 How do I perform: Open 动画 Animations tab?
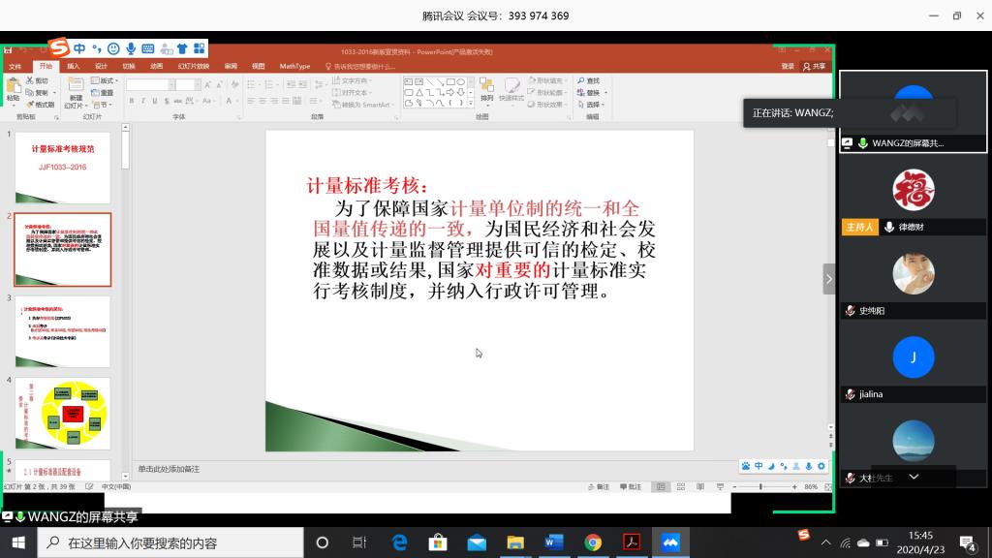click(157, 67)
